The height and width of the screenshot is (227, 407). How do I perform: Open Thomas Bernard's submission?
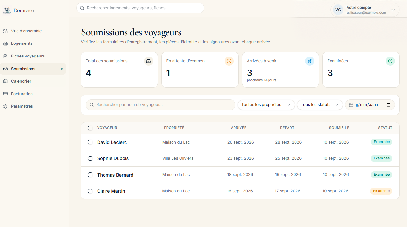[x=115, y=175]
